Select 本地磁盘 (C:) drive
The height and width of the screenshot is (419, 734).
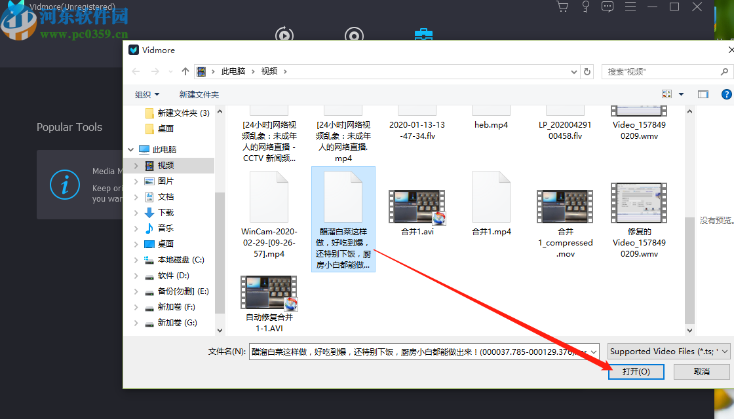click(x=174, y=259)
